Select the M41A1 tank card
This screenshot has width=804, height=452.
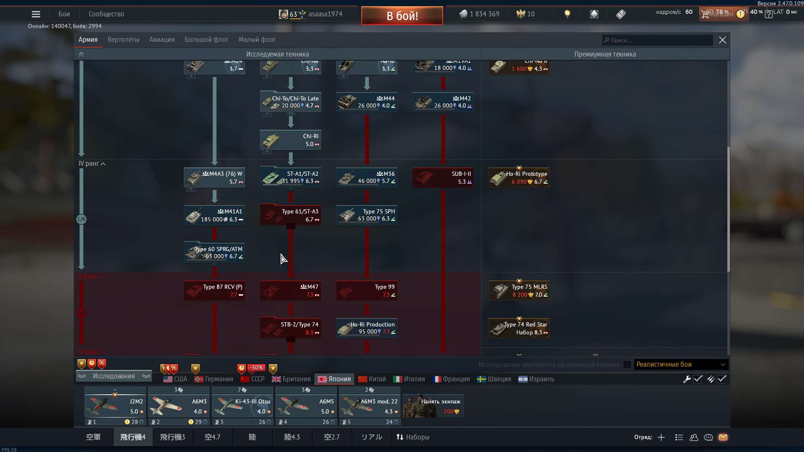click(214, 215)
